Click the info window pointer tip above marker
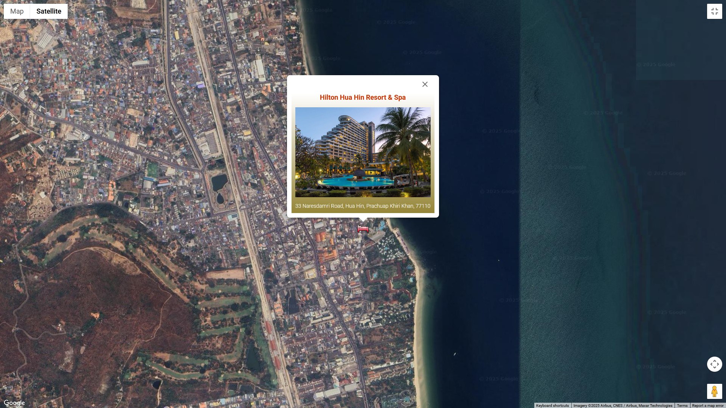 pos(363,220)
